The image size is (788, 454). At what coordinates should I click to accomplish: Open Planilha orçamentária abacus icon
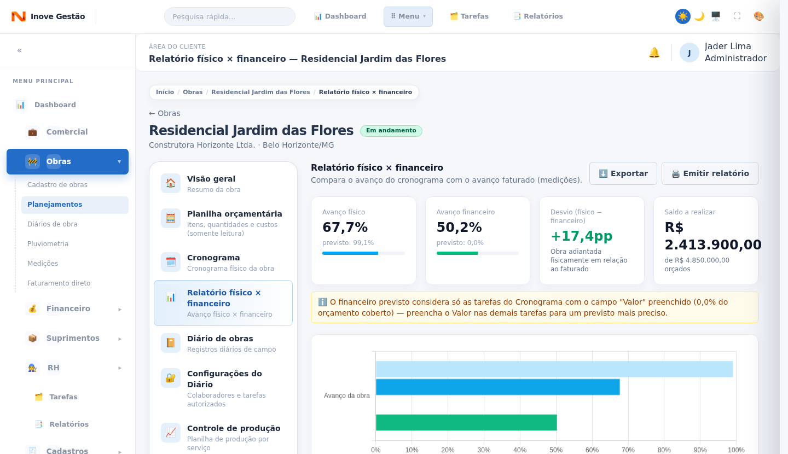[171, 218]
